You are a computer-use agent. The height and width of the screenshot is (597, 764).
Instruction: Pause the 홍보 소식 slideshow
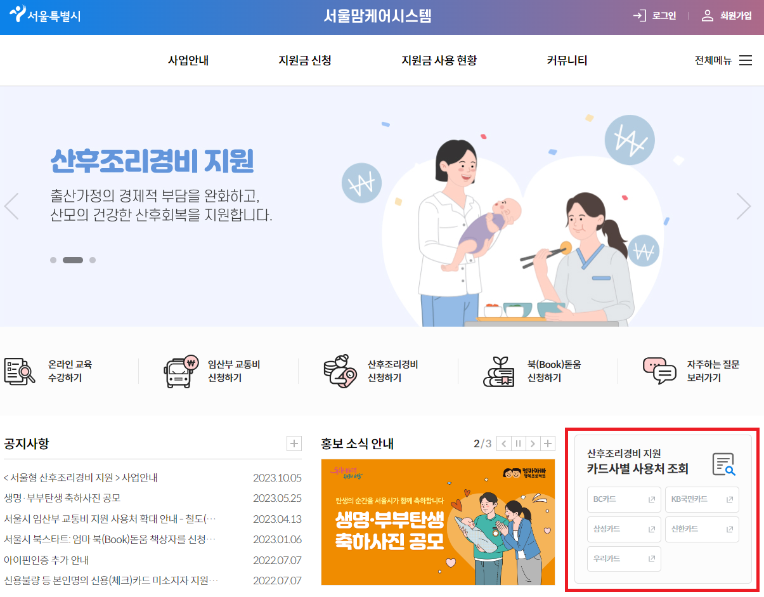519,444
